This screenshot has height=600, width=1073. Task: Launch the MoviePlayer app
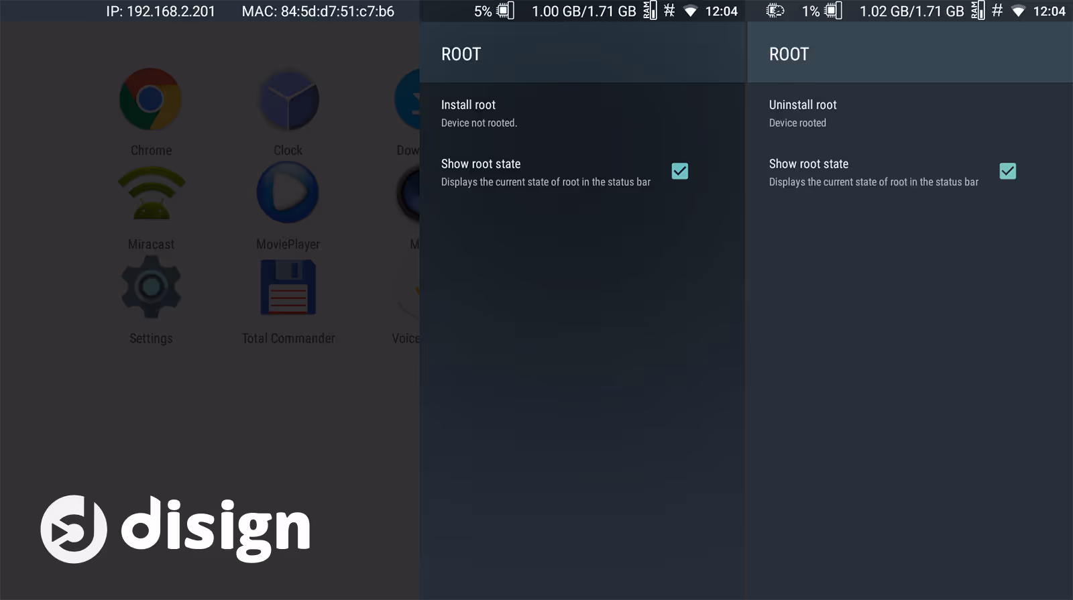[x=288, y=193]
